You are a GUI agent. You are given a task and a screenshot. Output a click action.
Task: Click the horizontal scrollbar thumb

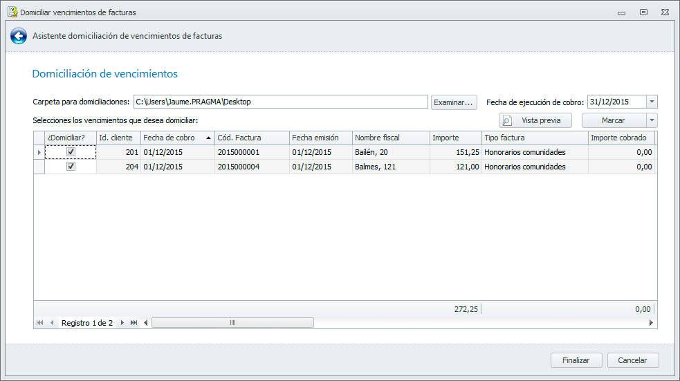[232, 323]
